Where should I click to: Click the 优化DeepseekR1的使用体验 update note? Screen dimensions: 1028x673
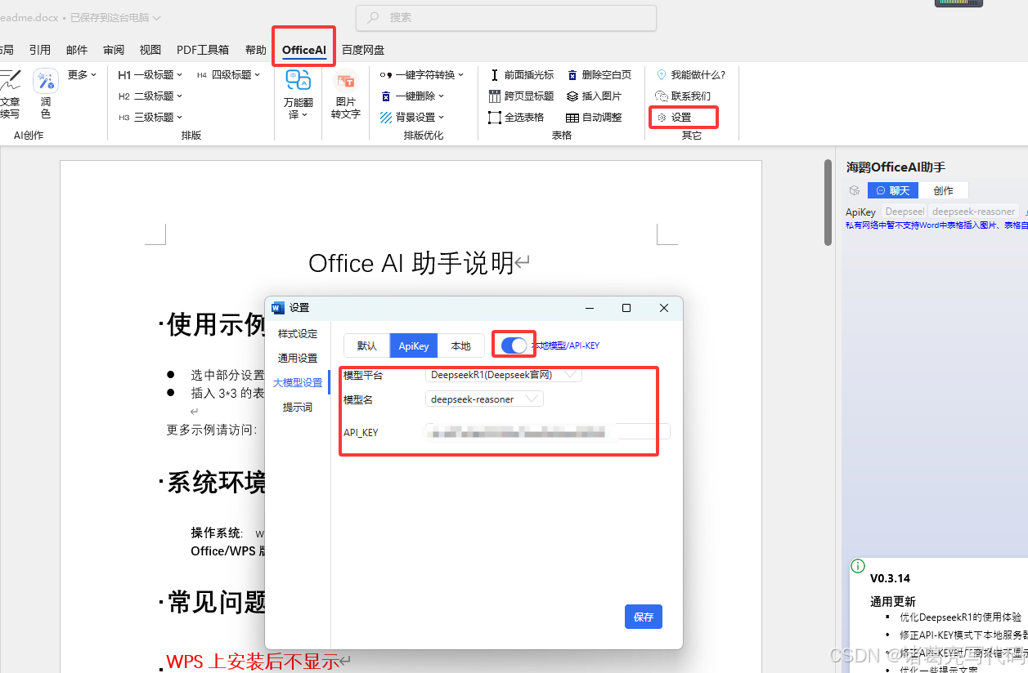[x=961, y=617]
